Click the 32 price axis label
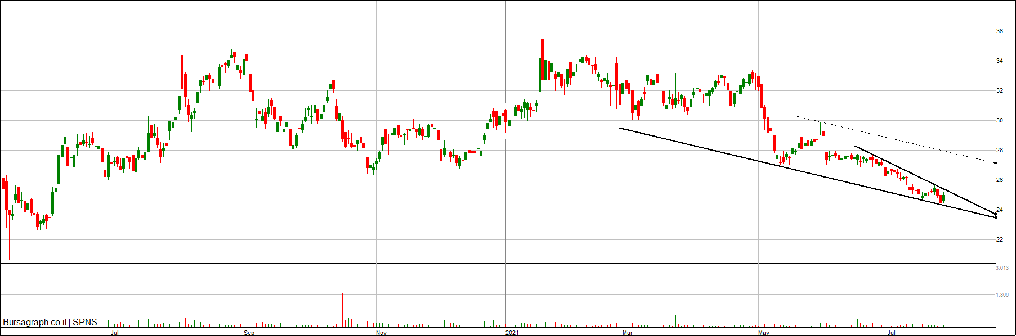The image size is (1016, 336). click(1000, 90)
